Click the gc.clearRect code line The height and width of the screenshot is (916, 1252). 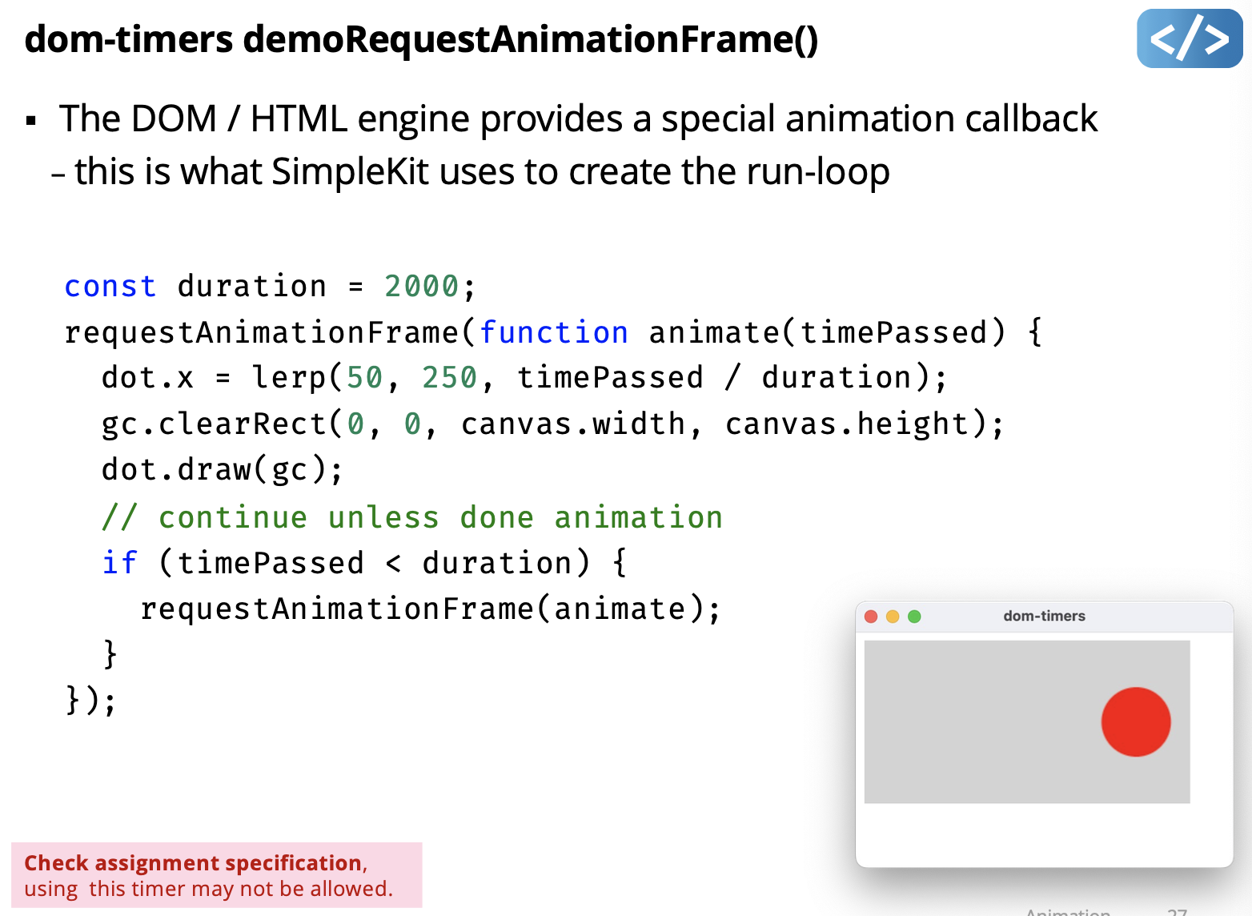552,424
